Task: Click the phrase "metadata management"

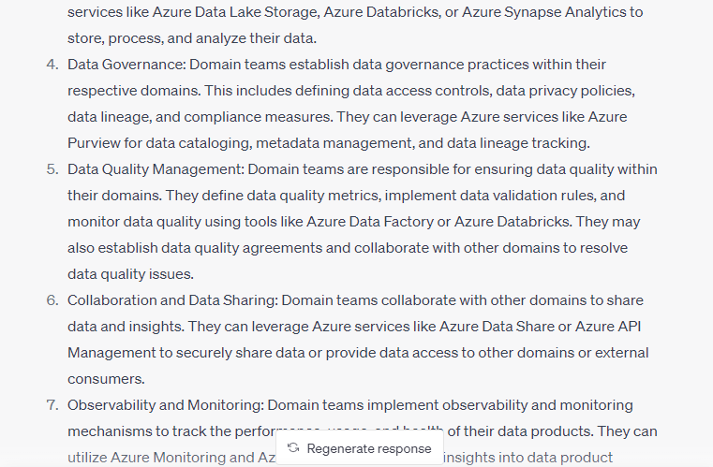Action: 351,143
